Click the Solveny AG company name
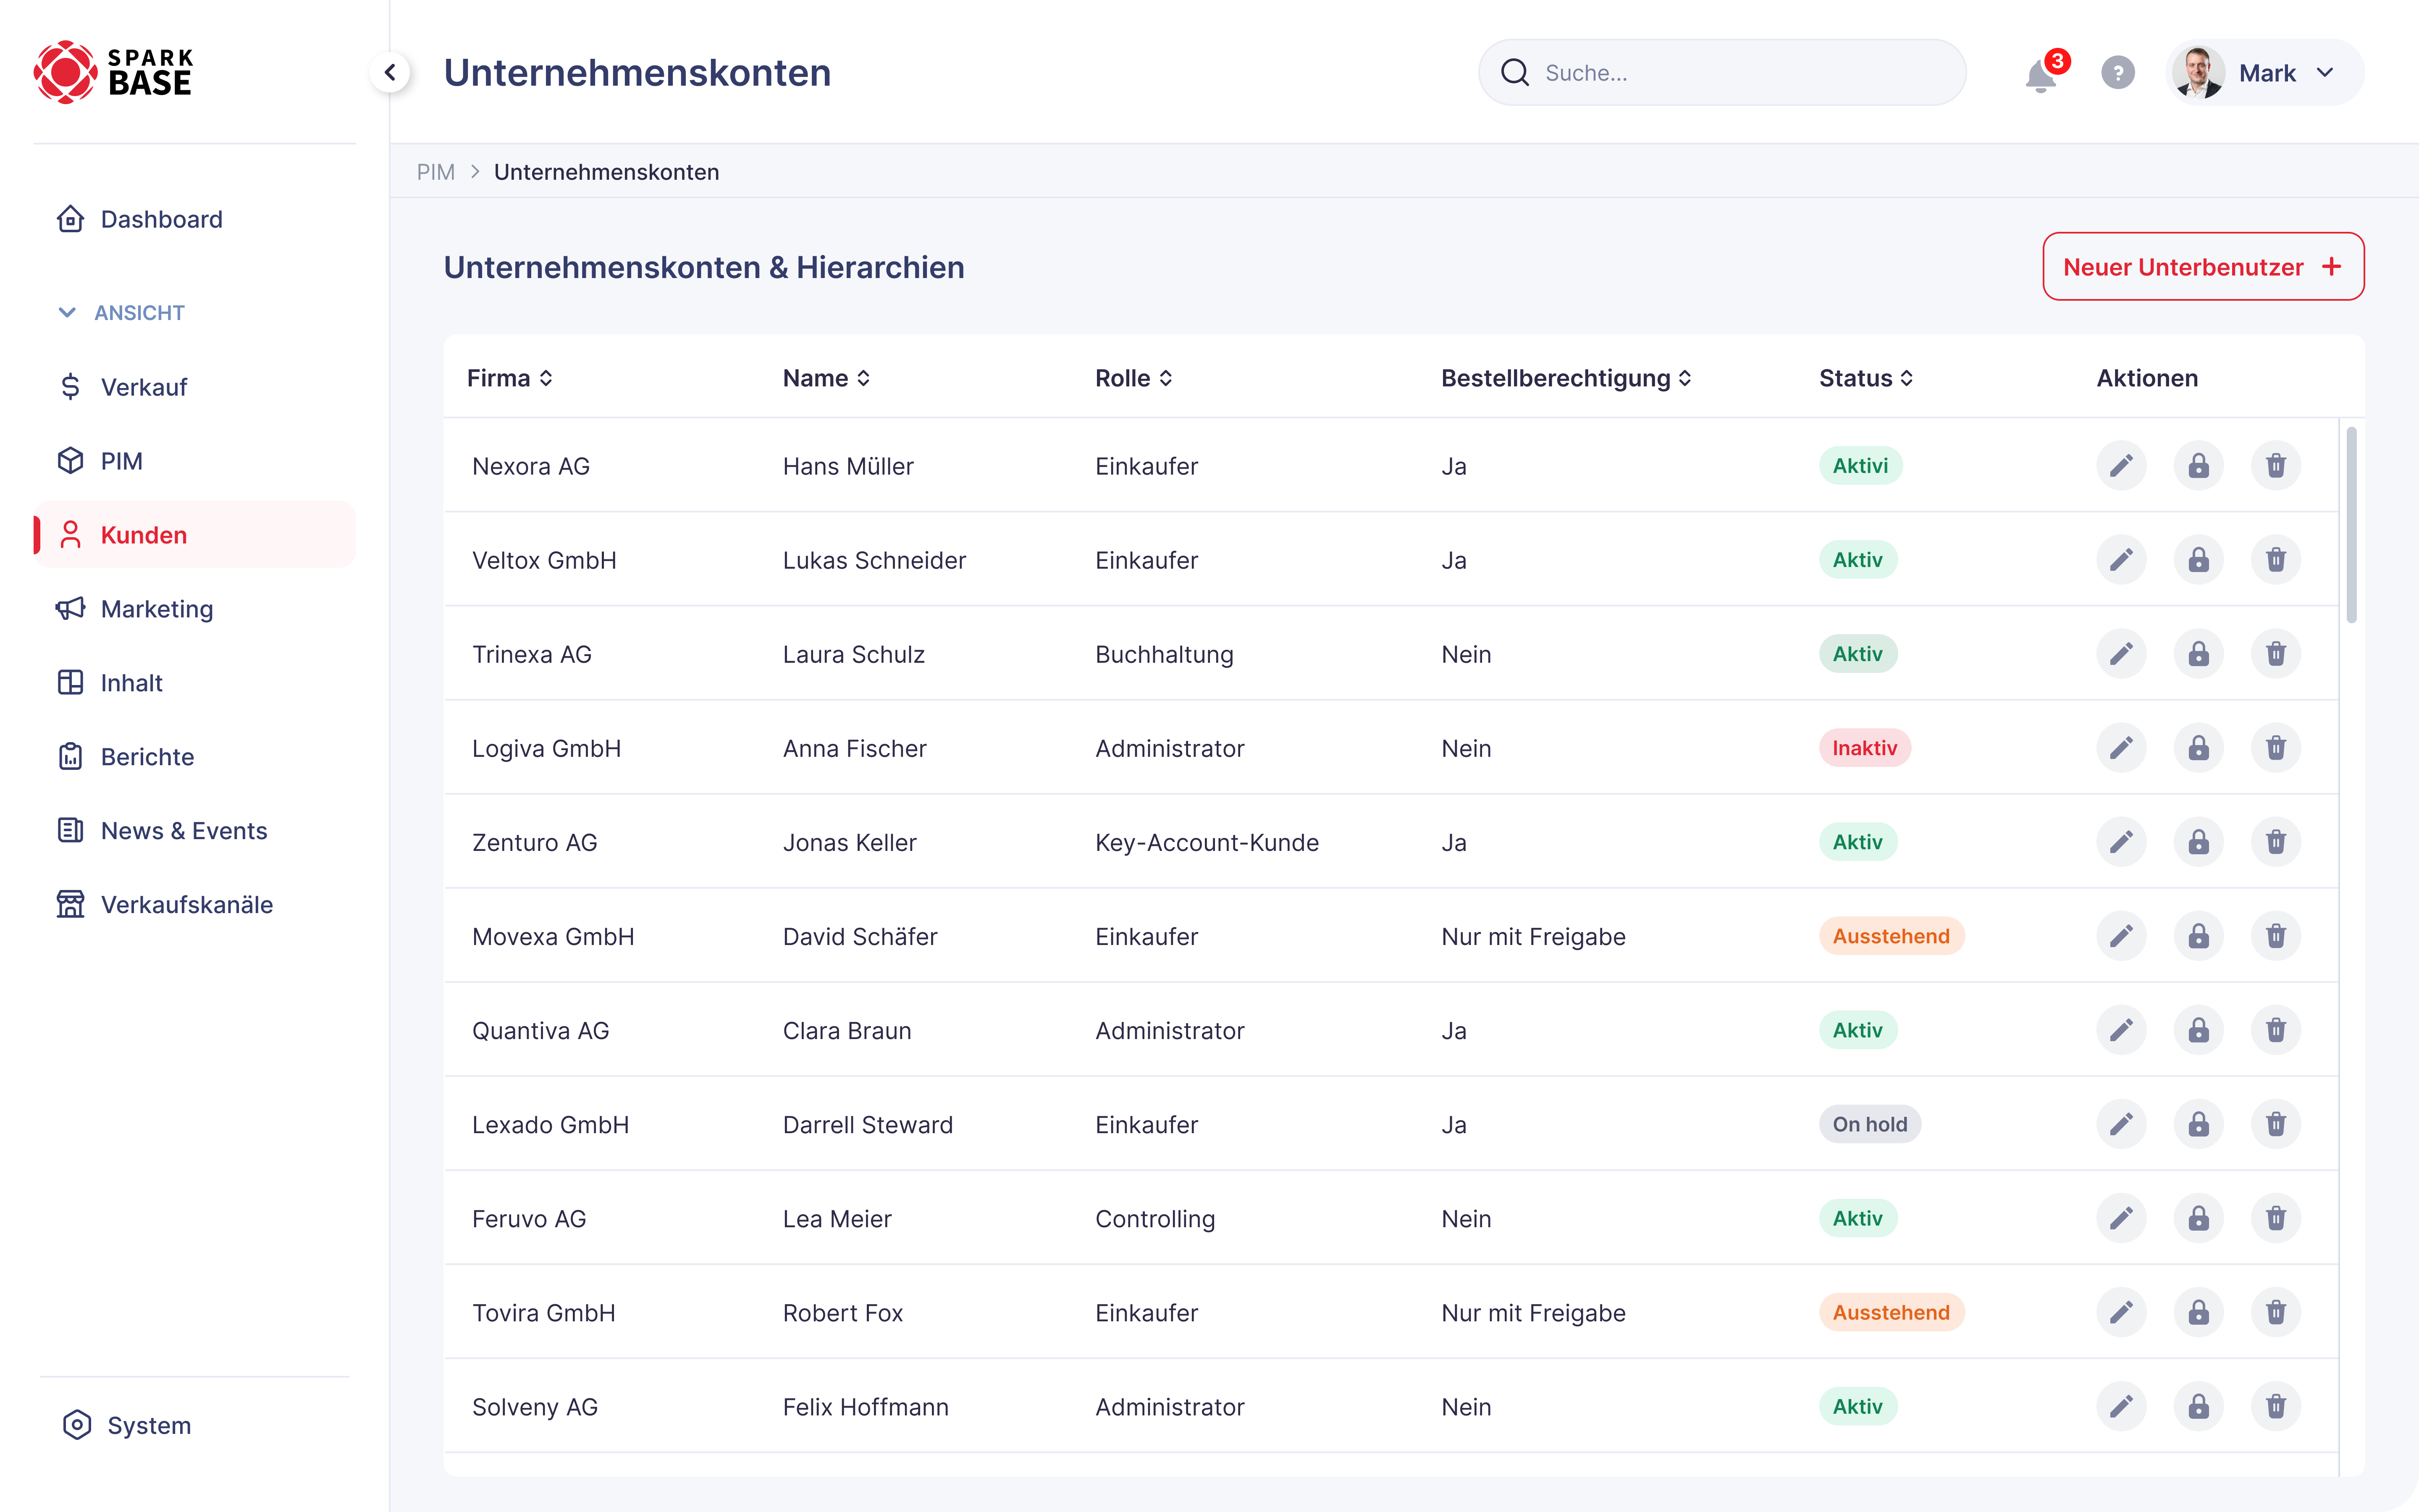Image resolution: width=2419 pixels, height=1512 pixels. point(535,1407)
